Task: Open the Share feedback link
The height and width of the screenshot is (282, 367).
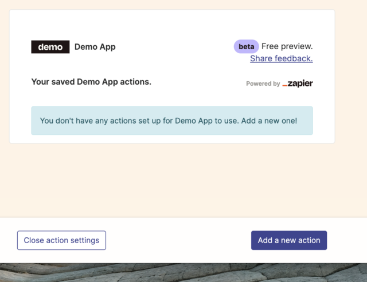Action: pos(282,58)
